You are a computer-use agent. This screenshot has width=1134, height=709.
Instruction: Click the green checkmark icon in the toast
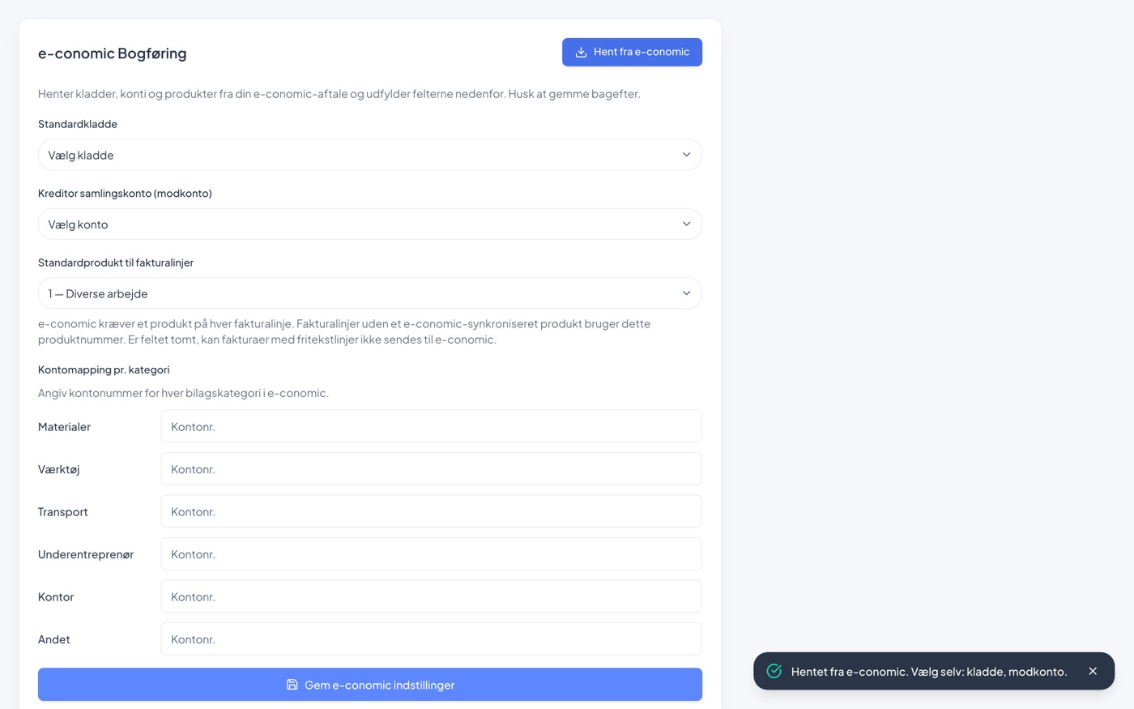774,671
